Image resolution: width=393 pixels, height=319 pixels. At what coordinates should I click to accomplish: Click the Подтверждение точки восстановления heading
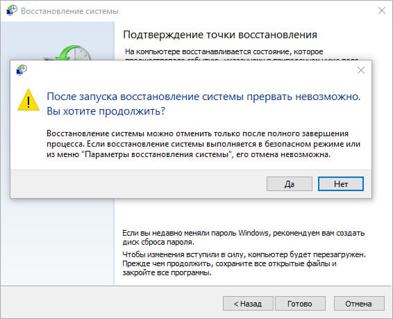pyautogui.click(x=220, y=35)
